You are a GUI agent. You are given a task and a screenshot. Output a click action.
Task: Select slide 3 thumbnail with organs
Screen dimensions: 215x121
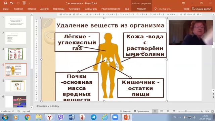(16, 54)
